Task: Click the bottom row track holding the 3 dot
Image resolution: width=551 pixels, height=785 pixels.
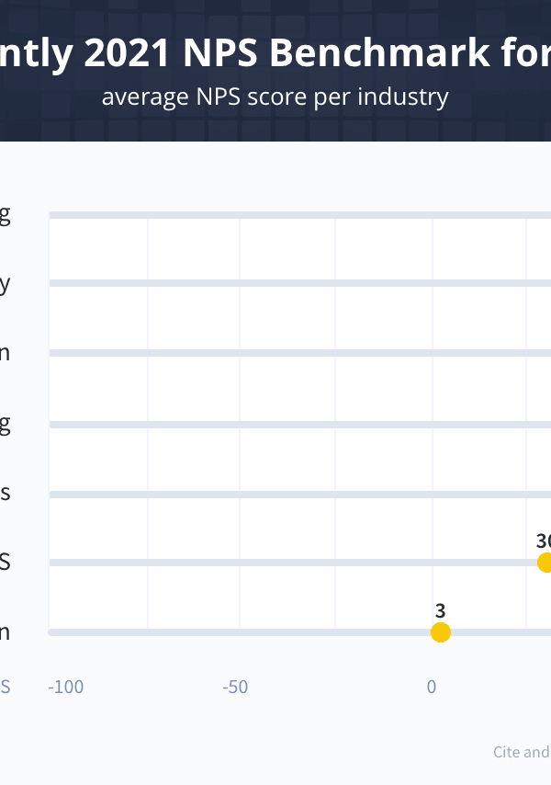Action: (x=300, y=632)
